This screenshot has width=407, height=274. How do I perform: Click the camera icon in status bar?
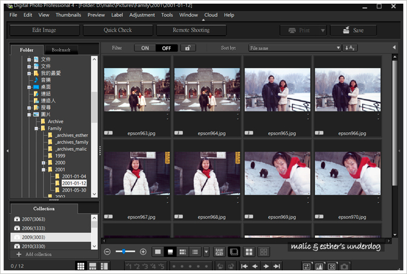point(344,266)
